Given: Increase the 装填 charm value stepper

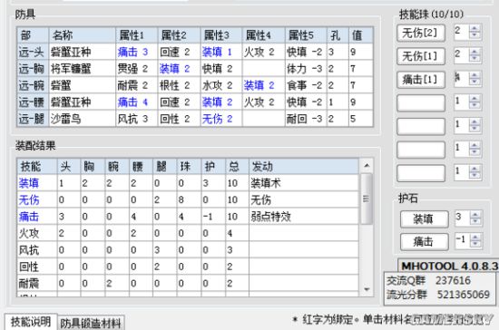Looking at the screenshot, I should pyautogui.click(x=475, y=215).
